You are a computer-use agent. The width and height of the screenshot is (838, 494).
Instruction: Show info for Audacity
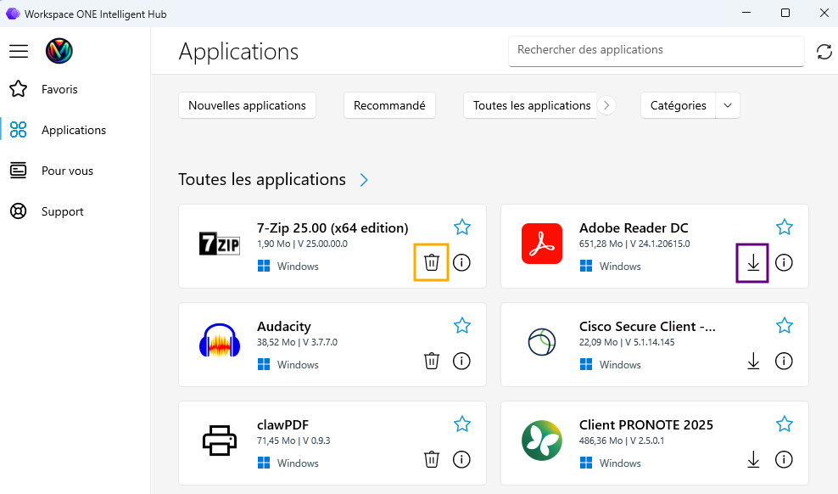461,361
